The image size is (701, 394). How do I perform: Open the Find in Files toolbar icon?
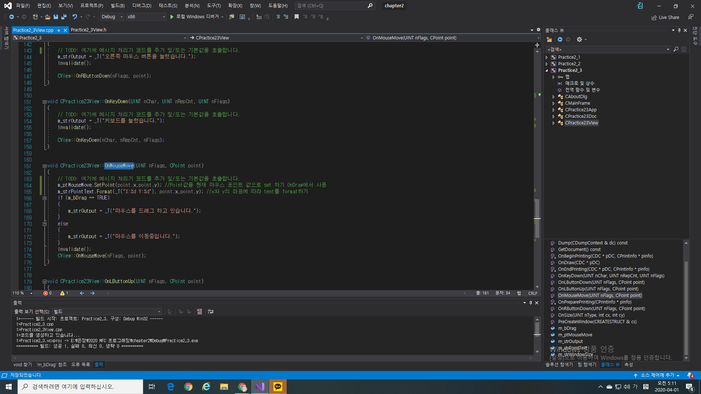pyautogui.click(x=231, y=17)
